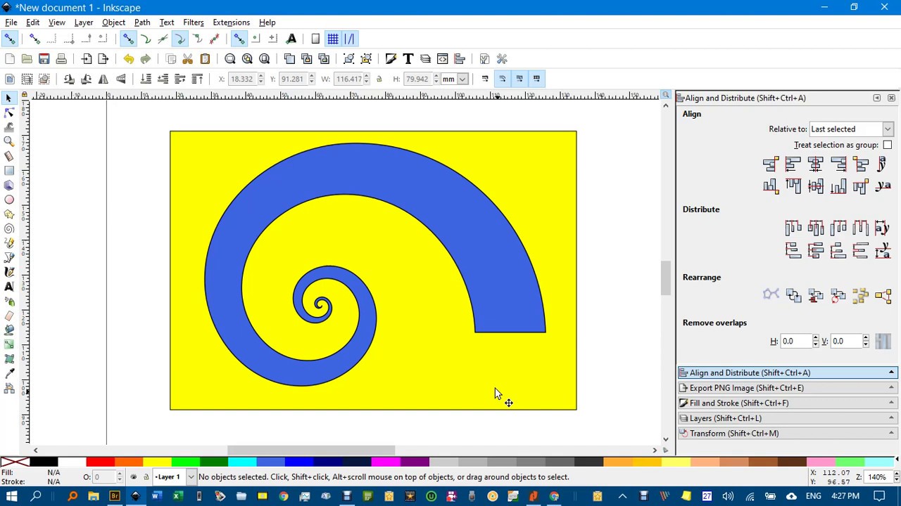Flip selected objects horizontally
This screenshot has width=901, height=506.
[103, 79]
